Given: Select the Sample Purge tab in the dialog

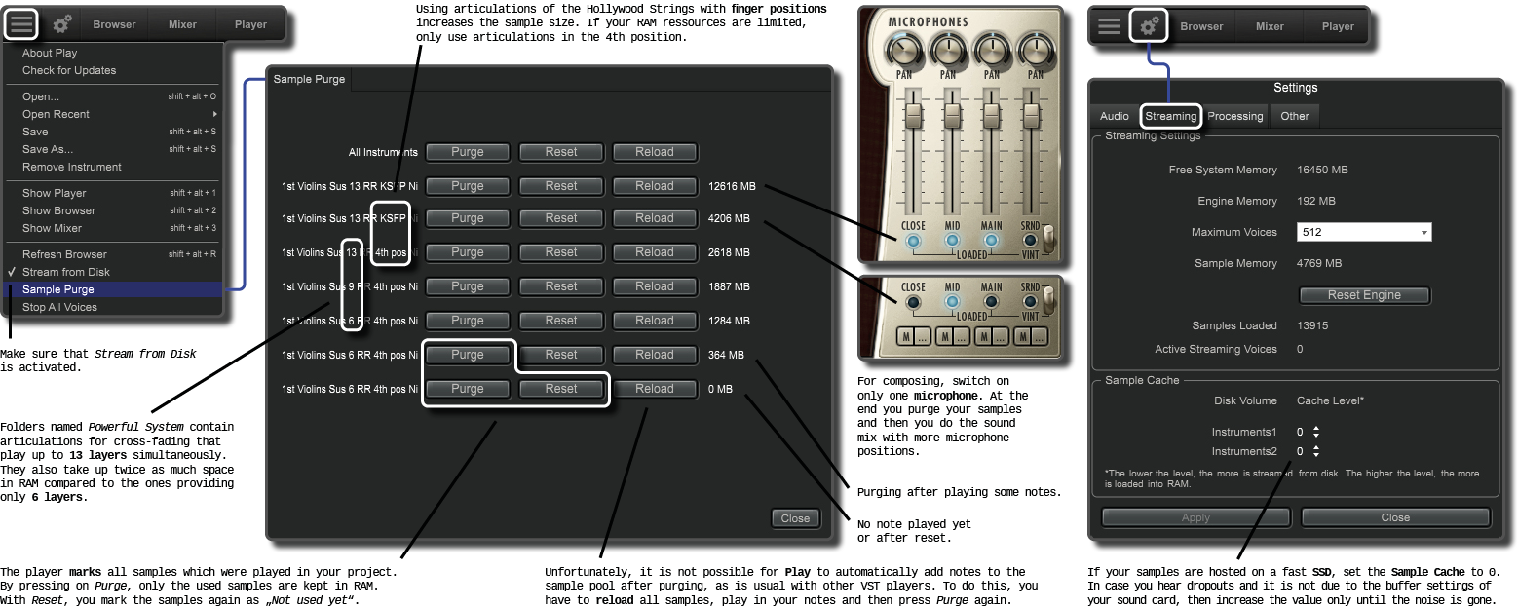Looking at the screenshot, I should pyautogui.click(x=309, y=79).
